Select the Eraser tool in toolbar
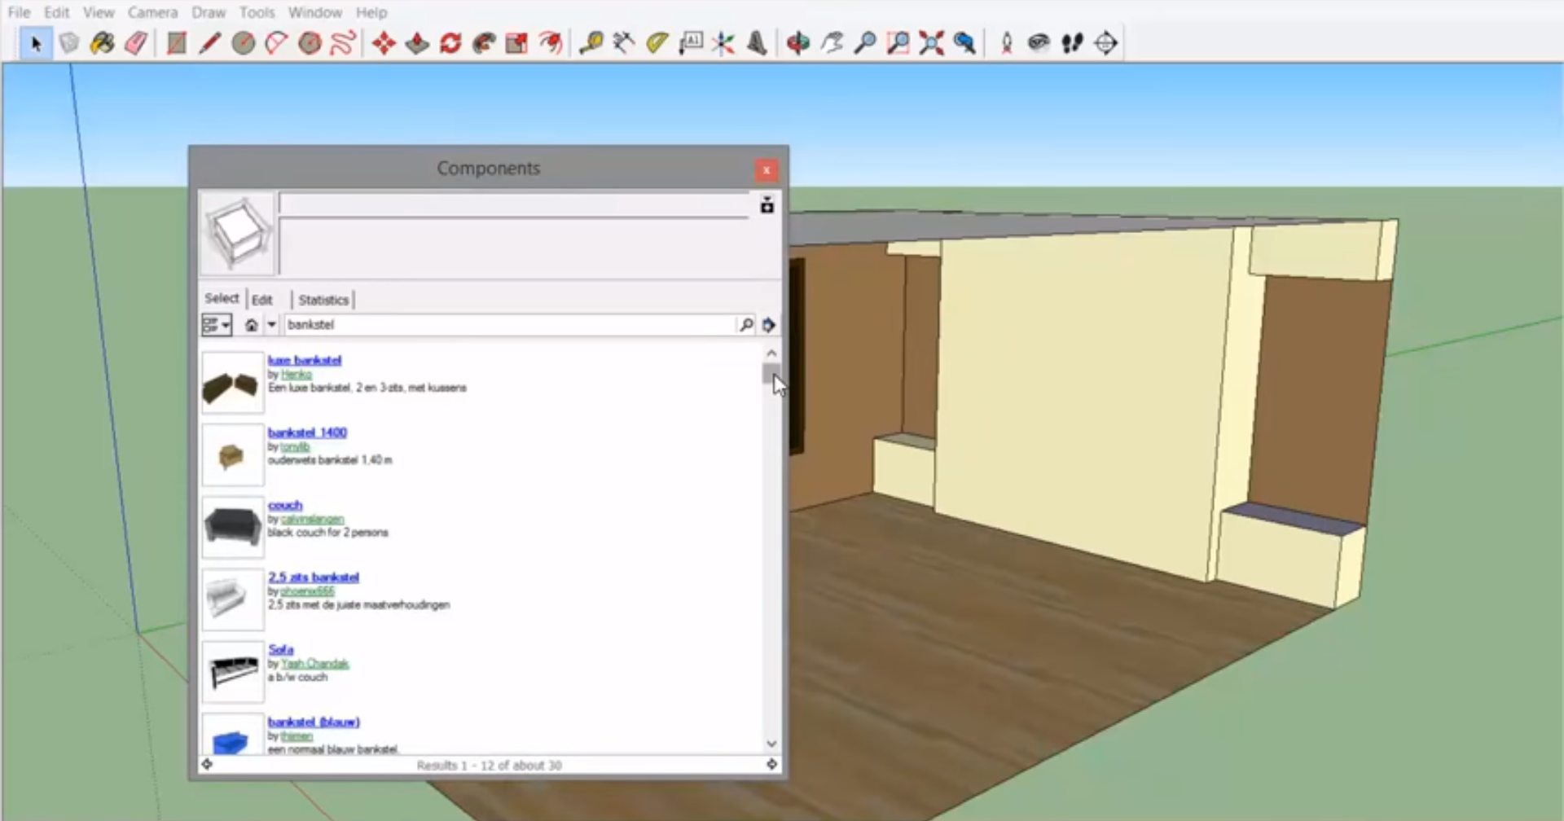The image size is (1564, 821). coord(136,43)
